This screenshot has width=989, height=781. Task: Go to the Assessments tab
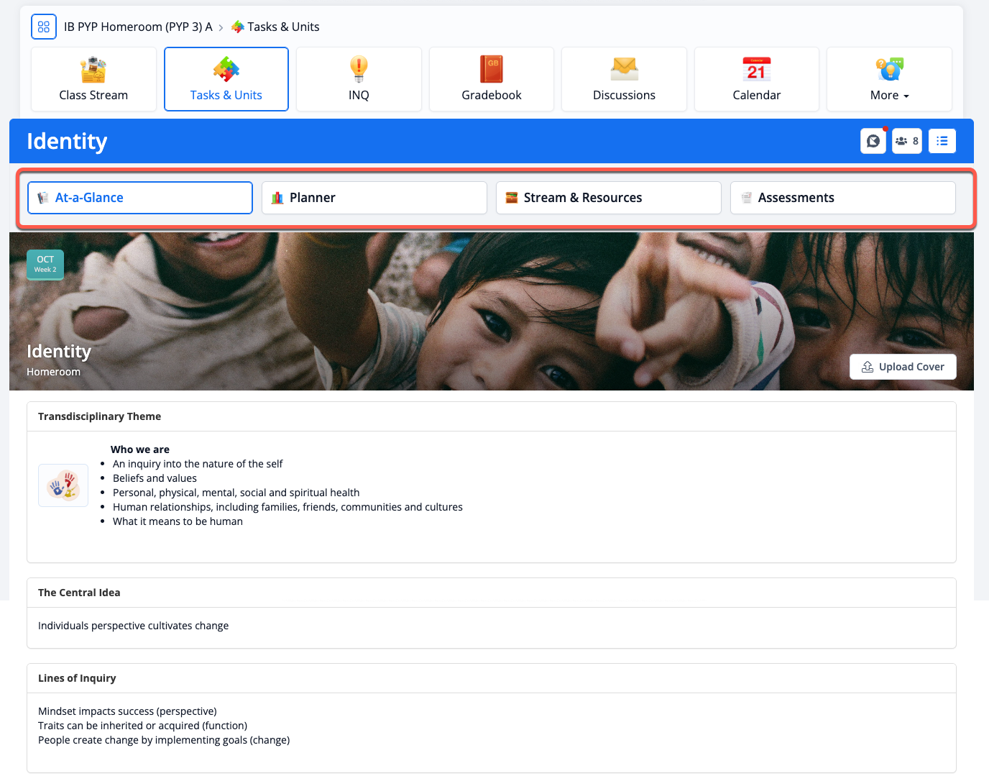point(842,198)
